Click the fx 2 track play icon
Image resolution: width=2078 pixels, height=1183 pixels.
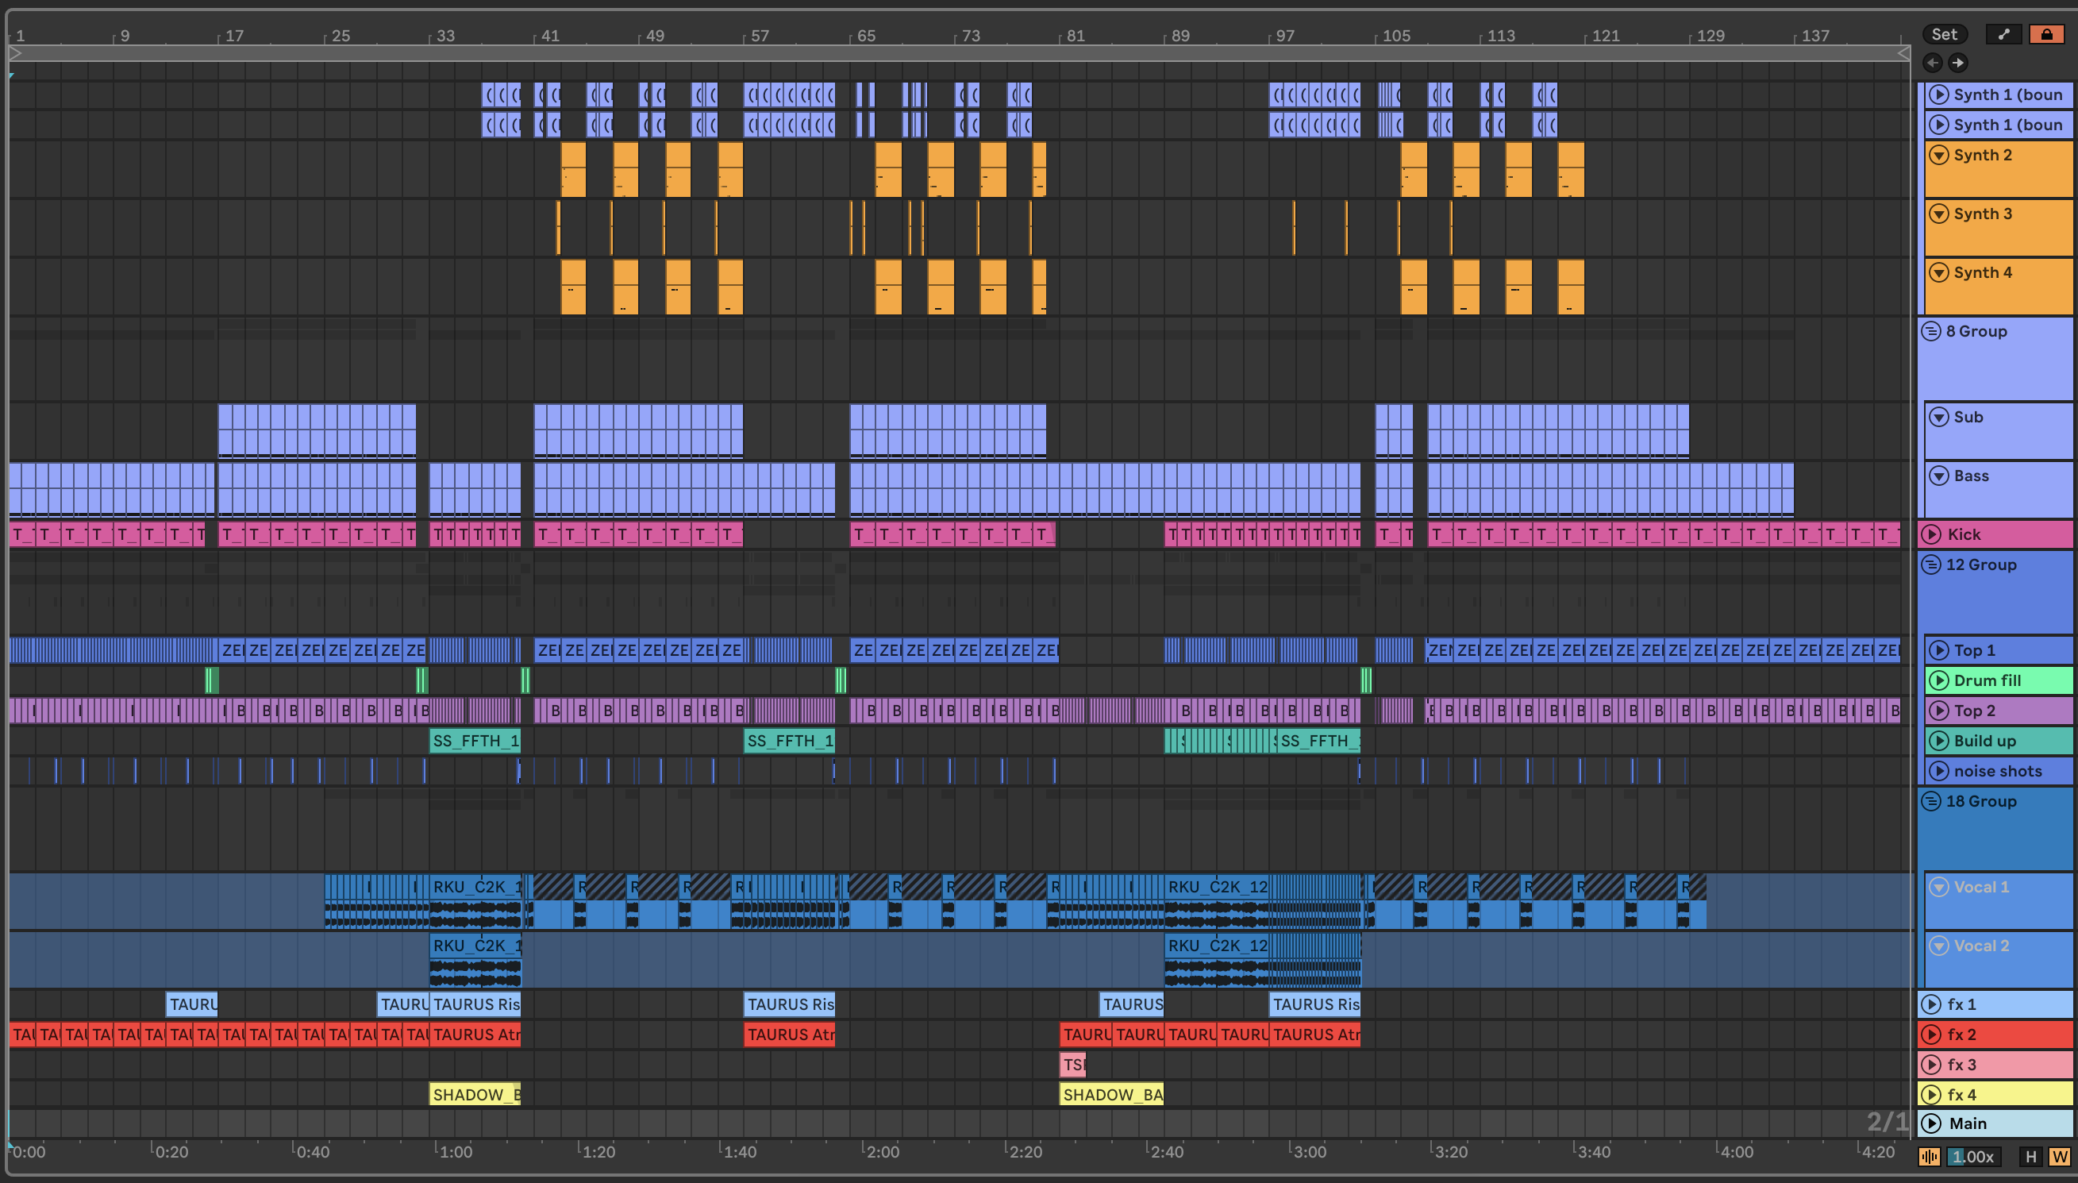pos(1932,1035)
